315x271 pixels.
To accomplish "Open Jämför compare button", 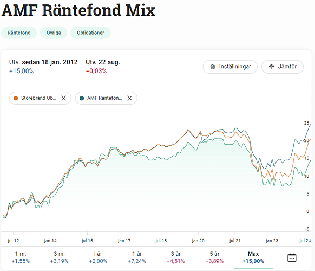I will point(282,67).
